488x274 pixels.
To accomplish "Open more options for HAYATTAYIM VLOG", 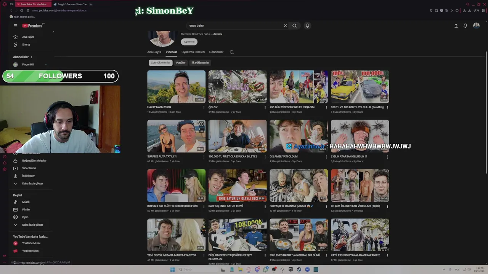I will coord(204,108).
